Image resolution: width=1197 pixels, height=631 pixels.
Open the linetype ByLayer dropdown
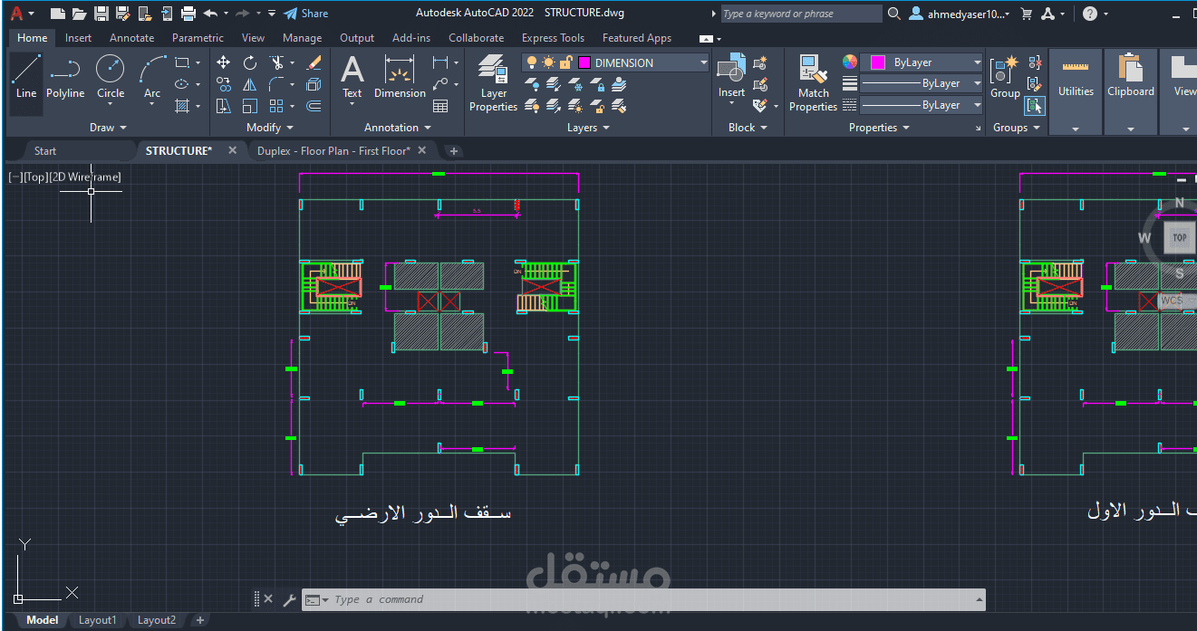[x=977, y=105]
